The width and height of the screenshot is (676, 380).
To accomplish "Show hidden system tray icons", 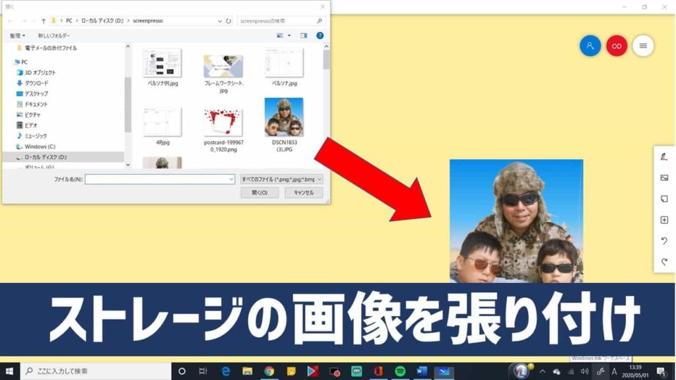I will pos(543,371).
